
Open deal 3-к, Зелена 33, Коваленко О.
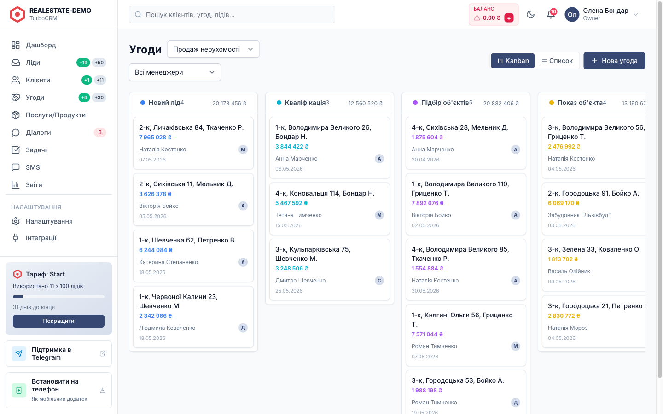click(x=594, y=265)
